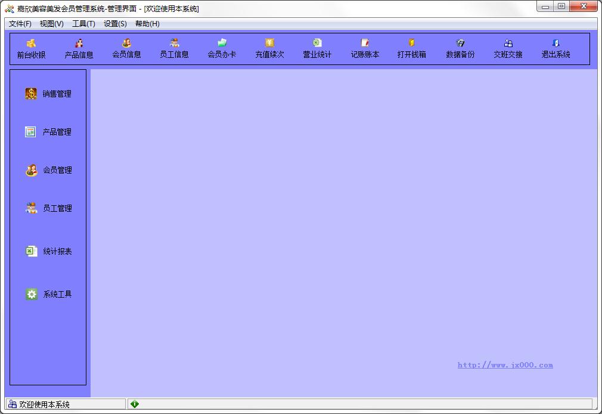602x414 pixels.
Task: Minimize the application window
Action: tap(545, 7)
